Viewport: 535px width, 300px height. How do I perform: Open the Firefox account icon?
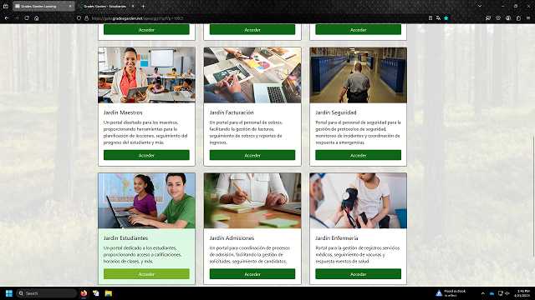508,18
